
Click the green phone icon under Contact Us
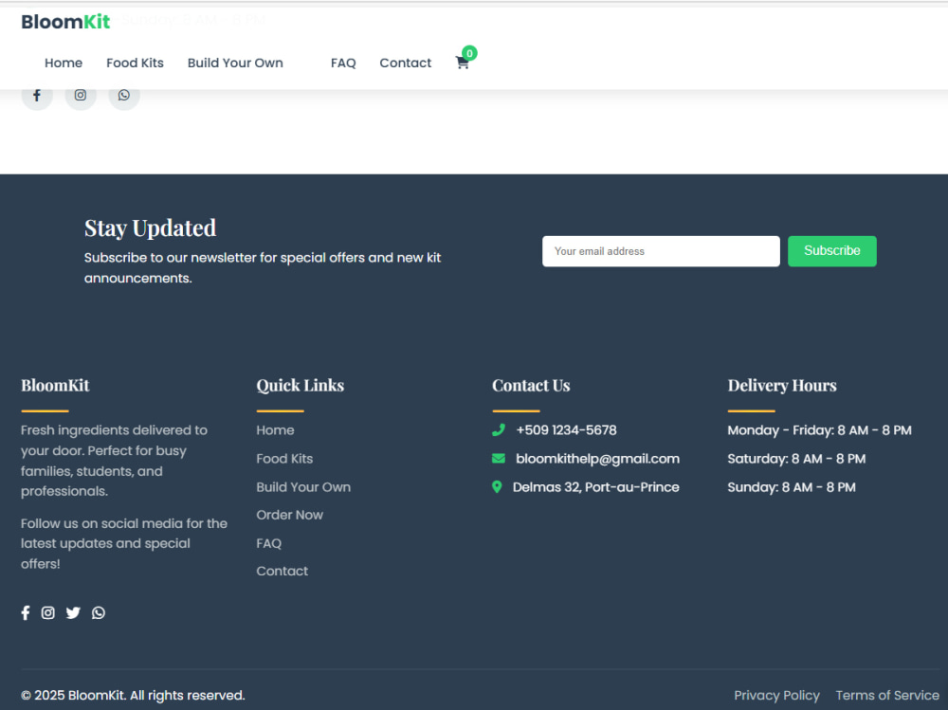click(x=499, y=430)
